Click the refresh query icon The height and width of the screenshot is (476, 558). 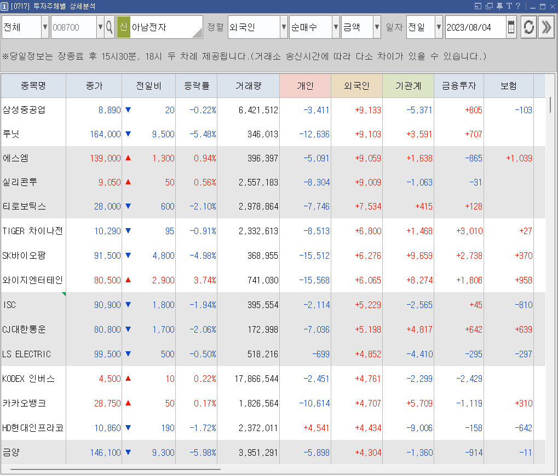point(528,27)
